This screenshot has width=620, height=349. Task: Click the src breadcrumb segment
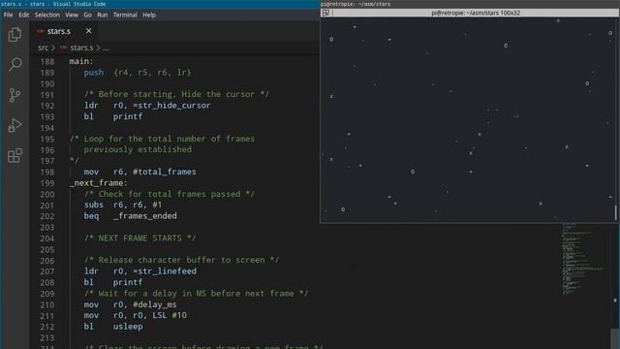(43, 48)
